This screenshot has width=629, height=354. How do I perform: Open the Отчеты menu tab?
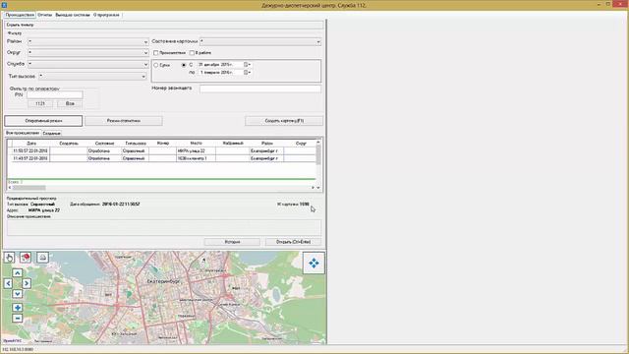pos(45,15)
